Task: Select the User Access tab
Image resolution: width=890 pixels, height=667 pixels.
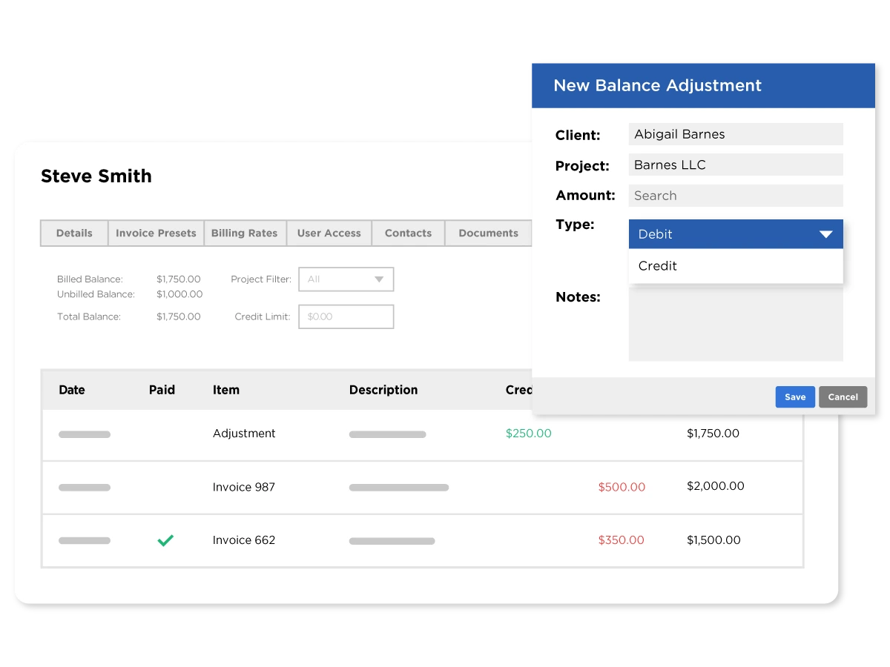Action: 329,233
